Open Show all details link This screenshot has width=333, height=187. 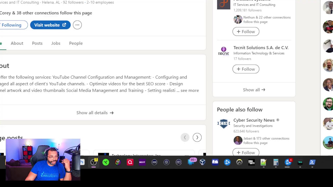click(95, 113)
